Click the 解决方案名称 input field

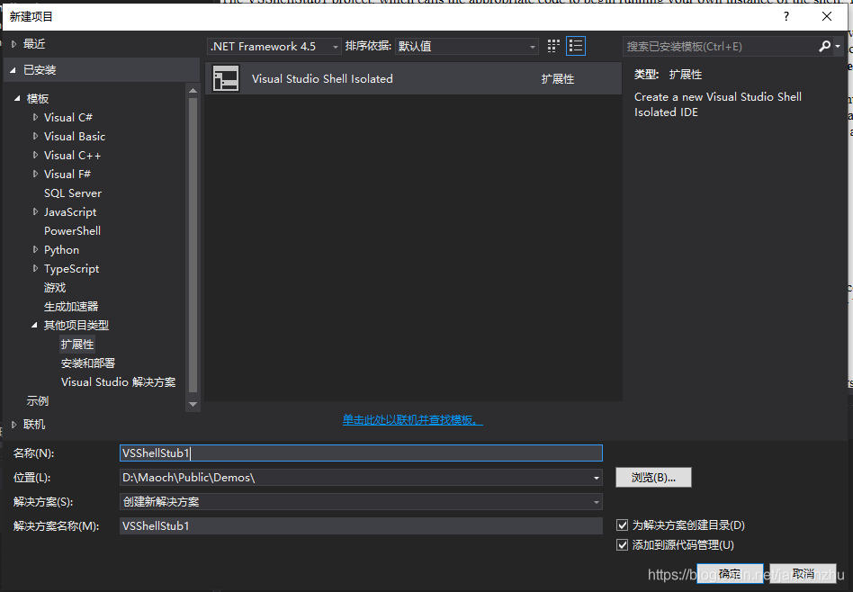(361, 525)
